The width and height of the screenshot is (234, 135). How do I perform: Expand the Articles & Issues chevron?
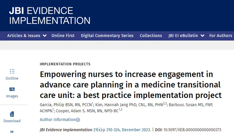[45, 36]
